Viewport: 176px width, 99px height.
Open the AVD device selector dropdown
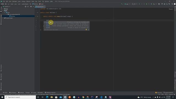[134, 4]
